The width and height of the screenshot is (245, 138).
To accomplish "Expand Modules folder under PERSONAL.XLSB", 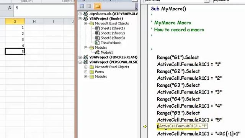I will click(86, 77).
